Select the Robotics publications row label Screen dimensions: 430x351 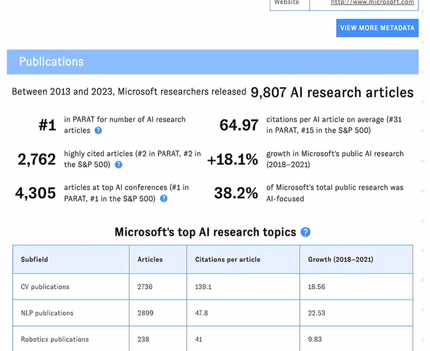pos(55,339)
